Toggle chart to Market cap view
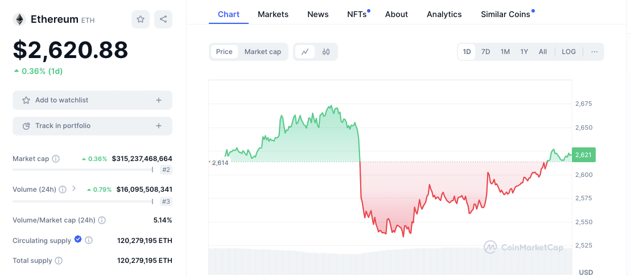631x276 pixels. 263,52
